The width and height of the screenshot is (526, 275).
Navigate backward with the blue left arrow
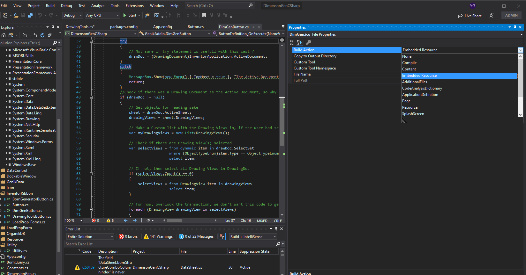[x=125, y=221]
